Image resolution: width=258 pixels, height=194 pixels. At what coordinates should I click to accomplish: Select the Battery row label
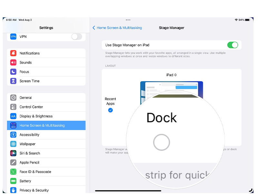coord(25,181)
